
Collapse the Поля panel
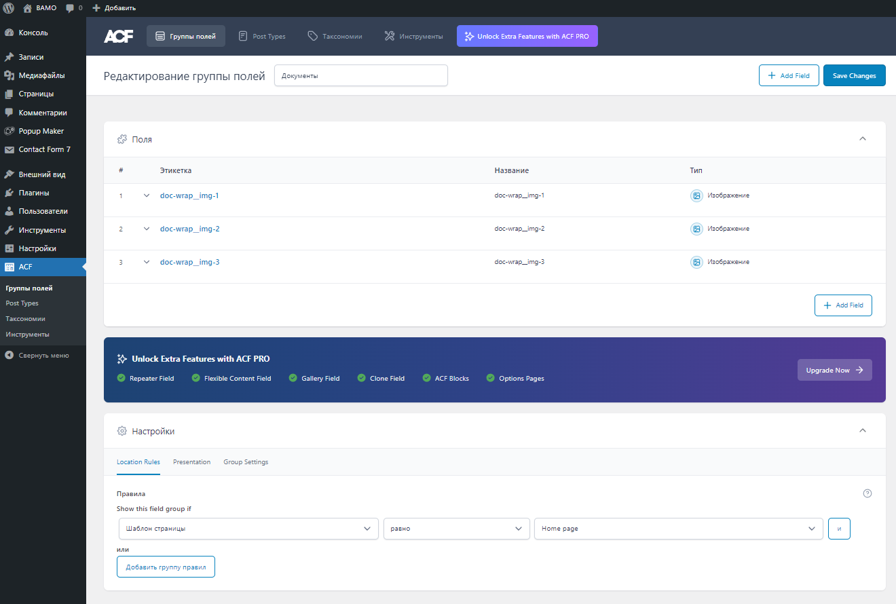point(863,138)
